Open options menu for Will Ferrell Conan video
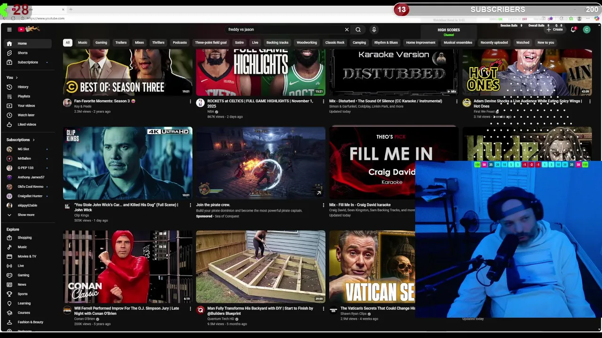Viewport: 602px width, 338px height. tap(190, 309)
